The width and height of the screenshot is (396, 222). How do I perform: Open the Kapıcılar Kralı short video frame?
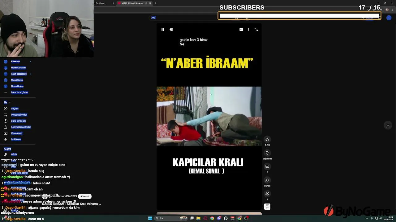[209, 116]
